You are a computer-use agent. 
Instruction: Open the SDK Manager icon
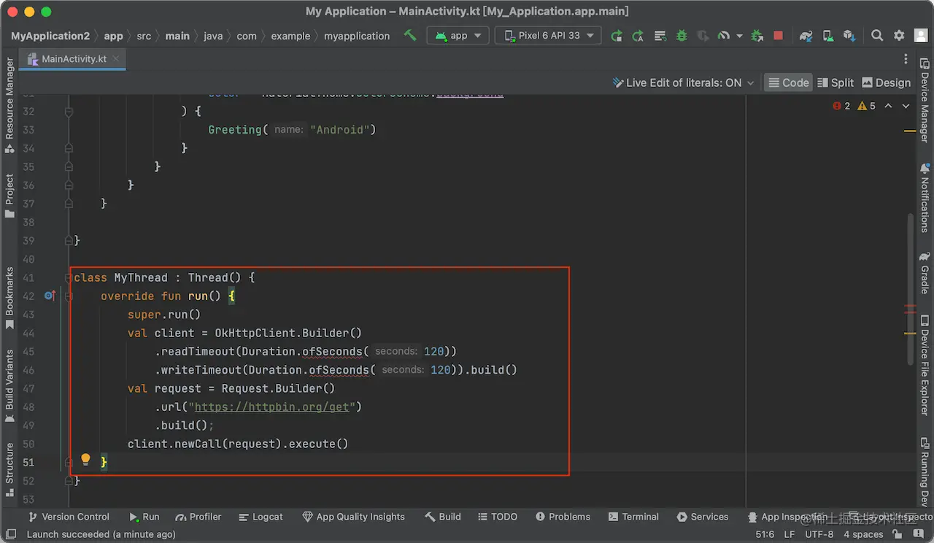[x=849, y=35]
